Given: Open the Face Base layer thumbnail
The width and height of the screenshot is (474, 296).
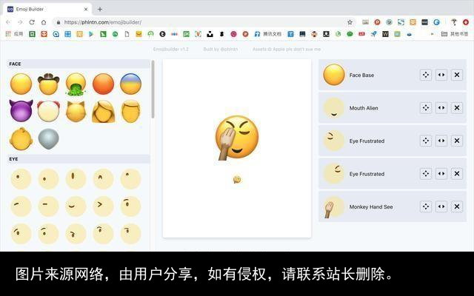Looking at the screenshot, I should point(334,75).
